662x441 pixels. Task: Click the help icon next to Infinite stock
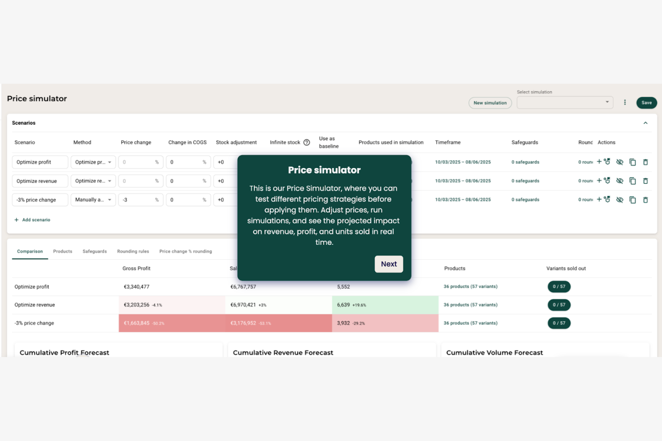tap(306, 142)
